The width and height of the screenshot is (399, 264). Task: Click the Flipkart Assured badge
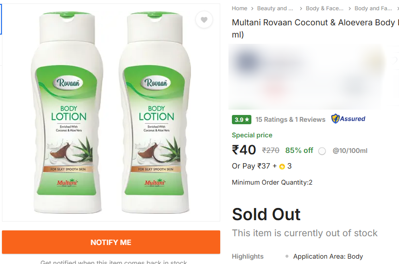click(348, 119)
